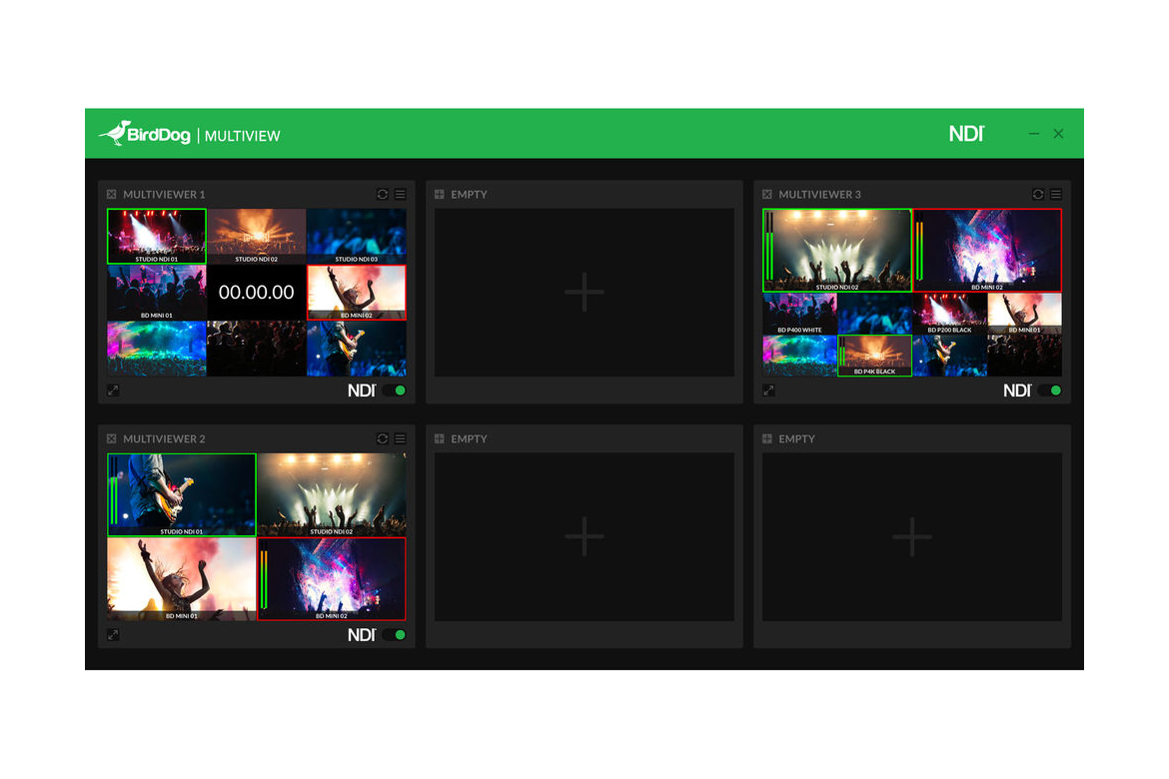Select STUDIO NDI 01 tile in Multiviewer 1

pyautogui.click(x=157, y=236)
